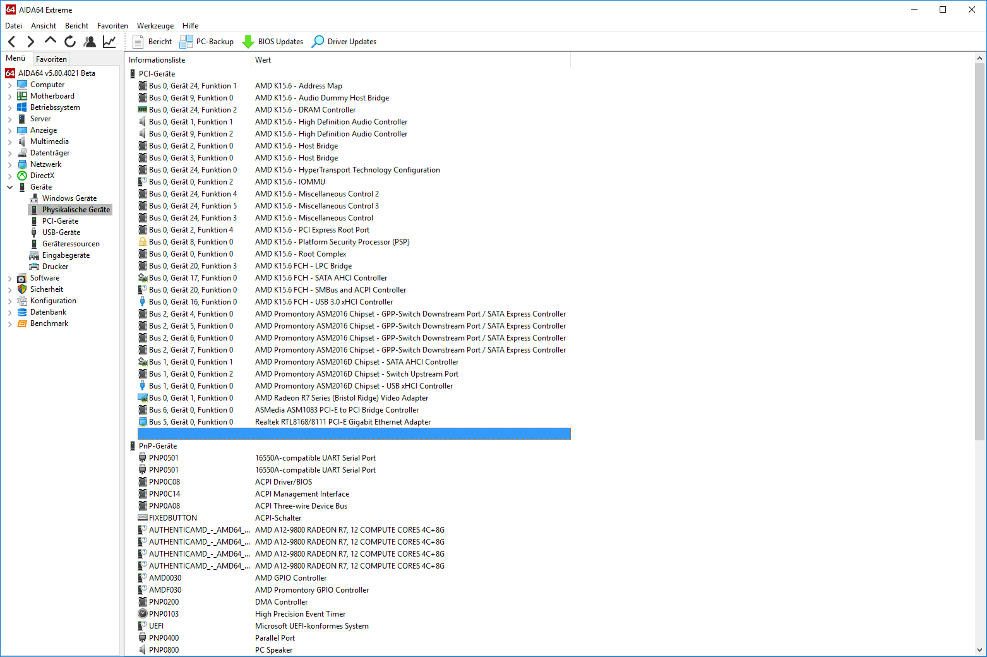Select USB-Geräte in the tree

pyautogui.click(x=61, y=232)
